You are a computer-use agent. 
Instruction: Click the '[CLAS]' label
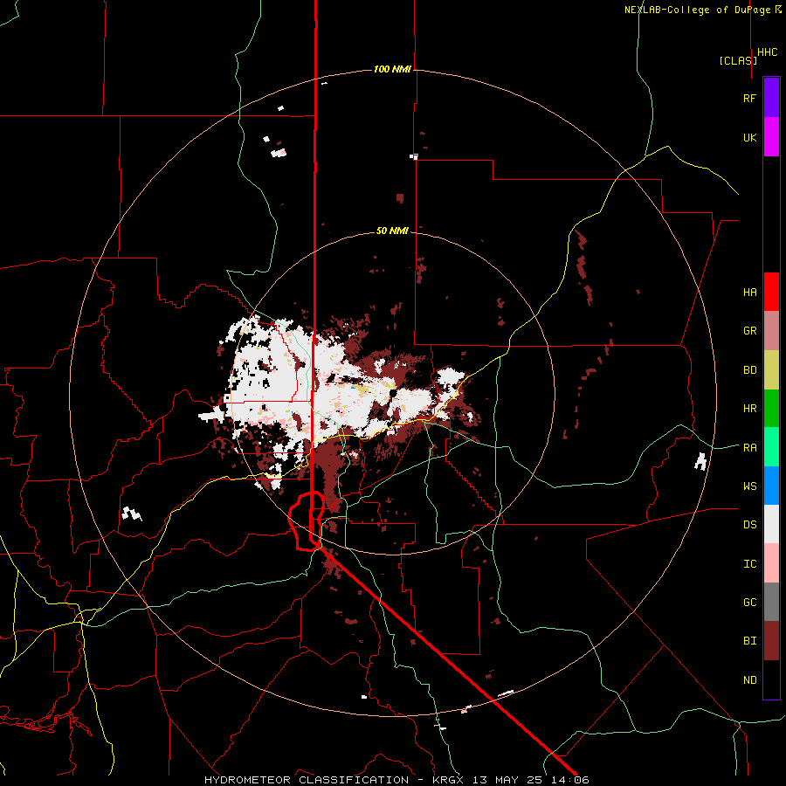(738, 60)
